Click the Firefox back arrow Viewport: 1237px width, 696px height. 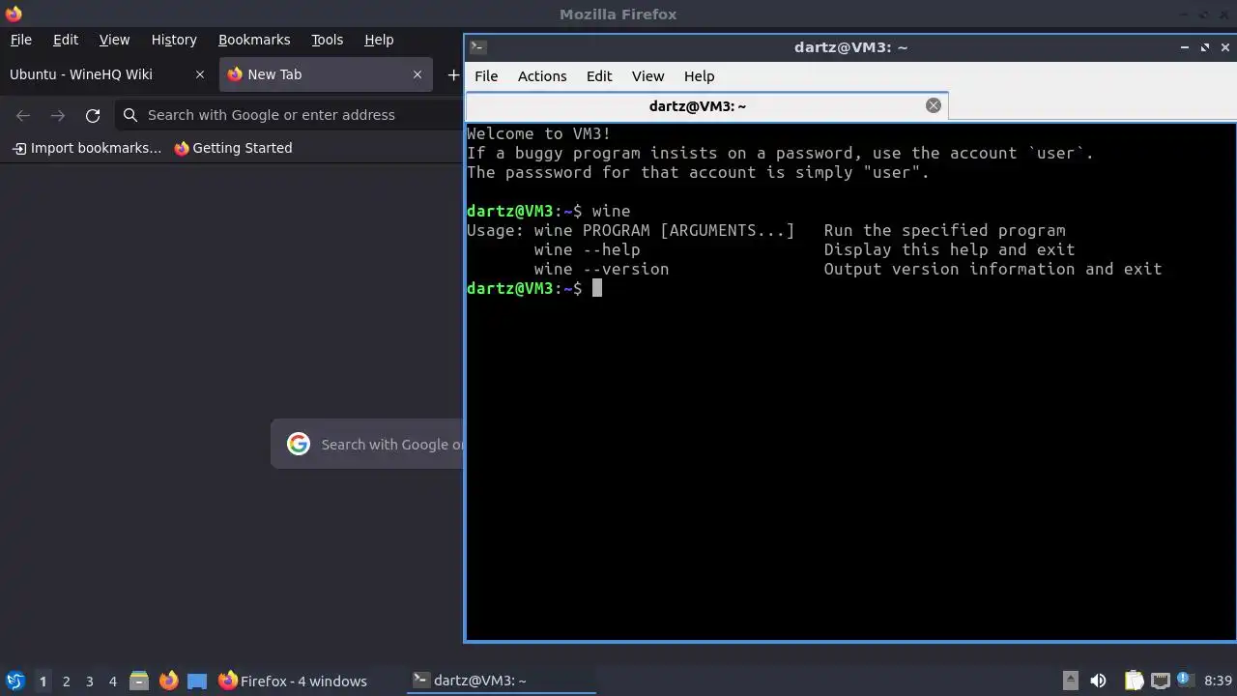point(23,115)
